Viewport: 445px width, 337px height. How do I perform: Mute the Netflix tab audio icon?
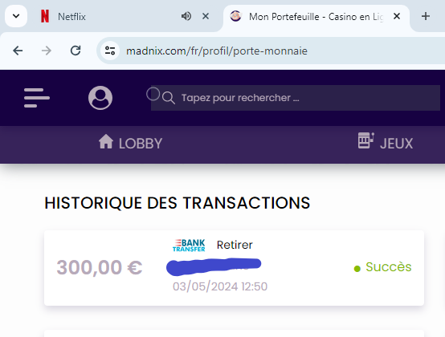coord(186,16)
